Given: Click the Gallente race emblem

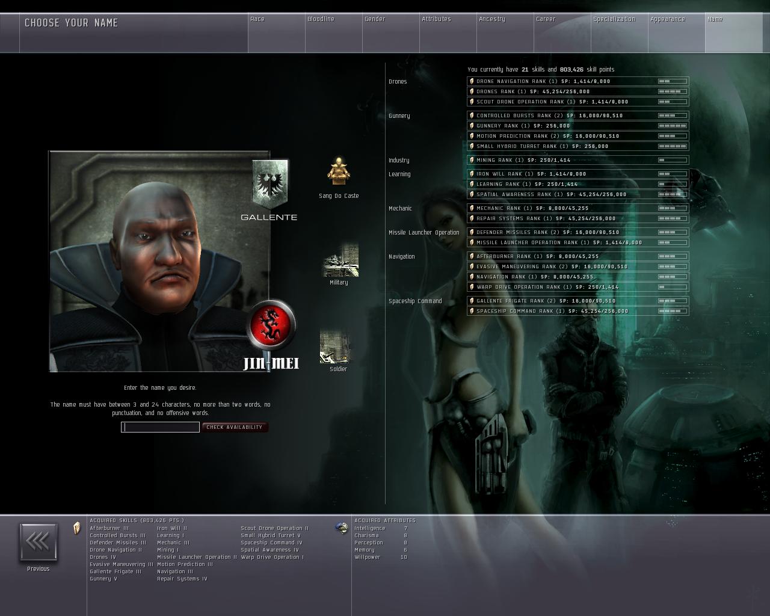Looking at the screenshot, I should [x=269, y=184].
